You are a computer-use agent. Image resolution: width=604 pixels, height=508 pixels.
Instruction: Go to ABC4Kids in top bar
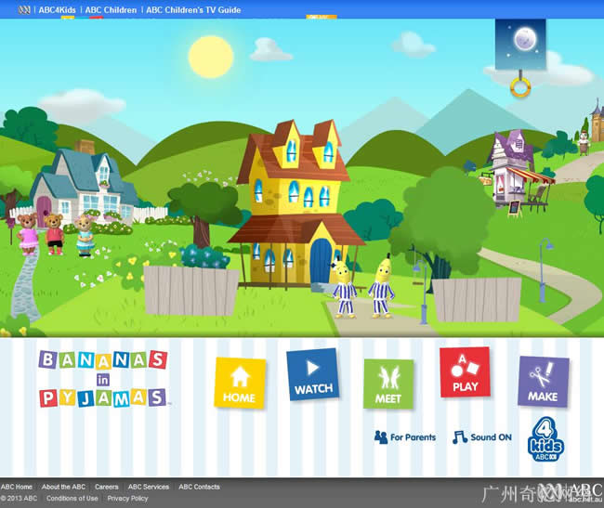pyautogui.click(x=57, y=10)
